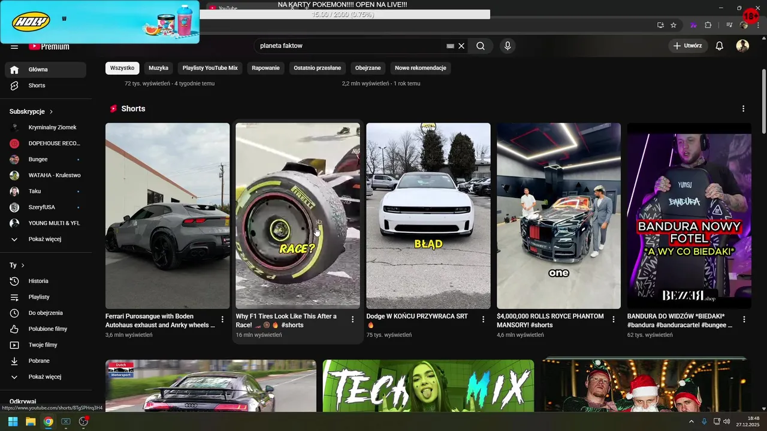This screenshot has width=767, height=431.
Task: Bookmark this page with star icon
Action: click(674, 25)
